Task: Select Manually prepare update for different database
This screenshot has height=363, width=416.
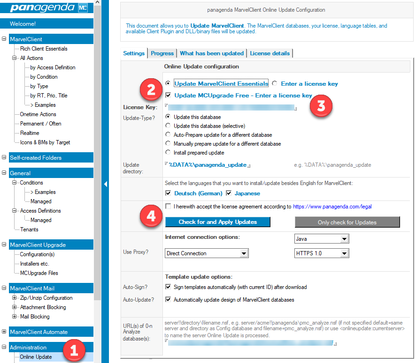Action: (x=168, y=144)
